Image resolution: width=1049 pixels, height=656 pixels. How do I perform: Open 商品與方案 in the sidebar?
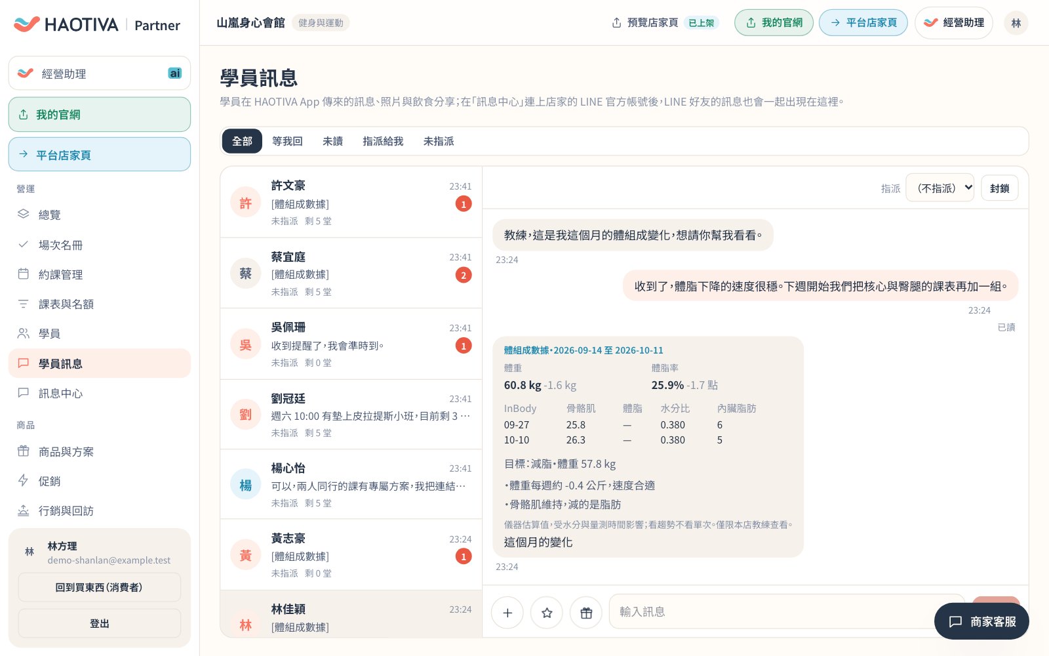[x=100, y=451]
